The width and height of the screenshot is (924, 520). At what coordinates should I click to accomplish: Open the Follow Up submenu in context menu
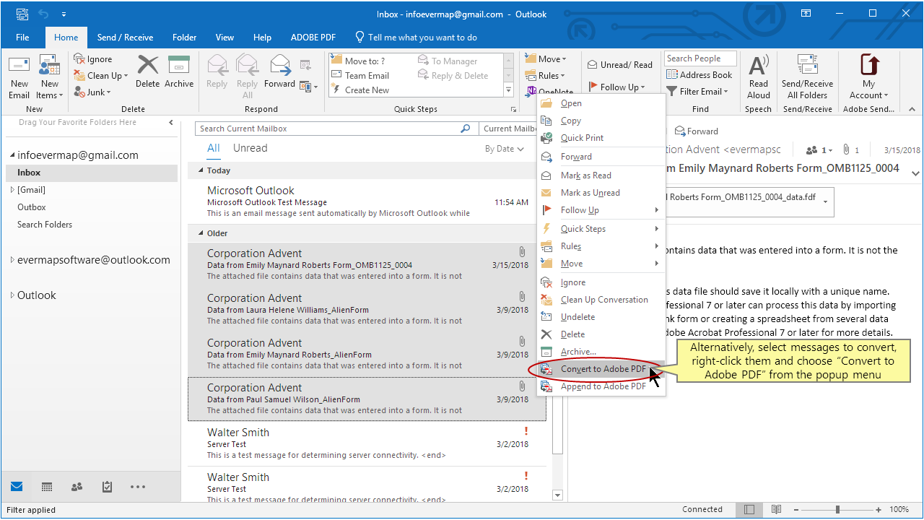click(602, 210)
